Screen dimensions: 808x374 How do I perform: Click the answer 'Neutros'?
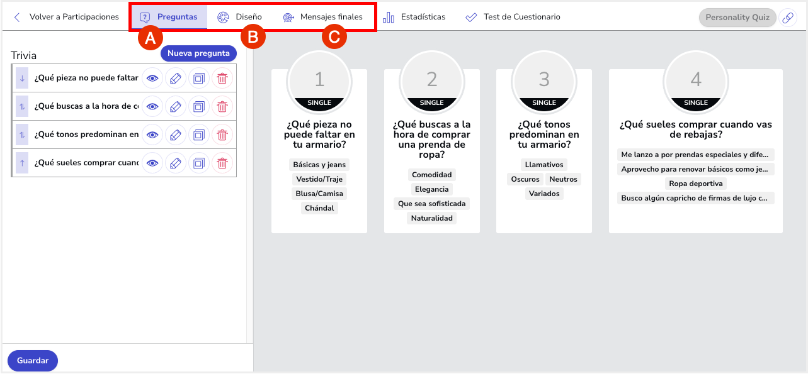click(564, 179)
